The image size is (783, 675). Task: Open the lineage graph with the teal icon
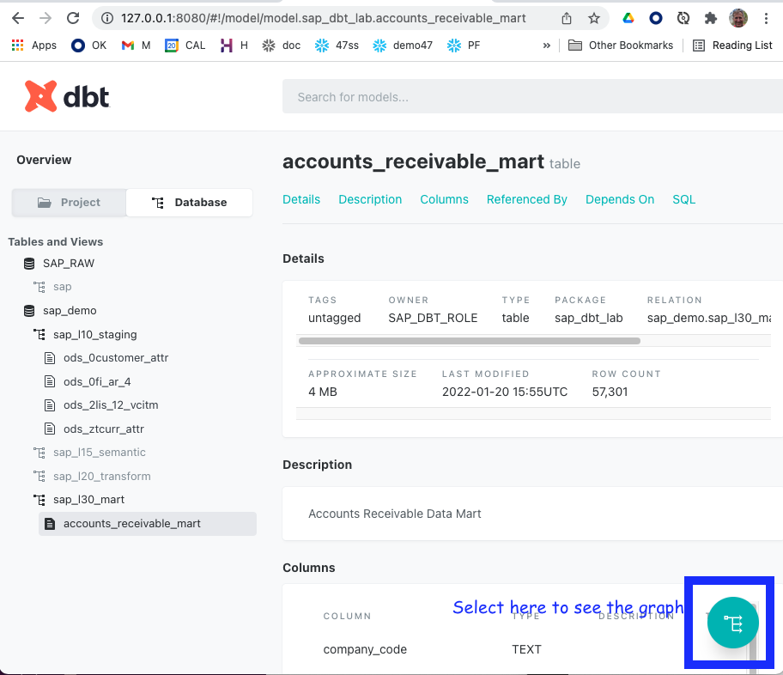pyautogui.click(x=731, y=623)
